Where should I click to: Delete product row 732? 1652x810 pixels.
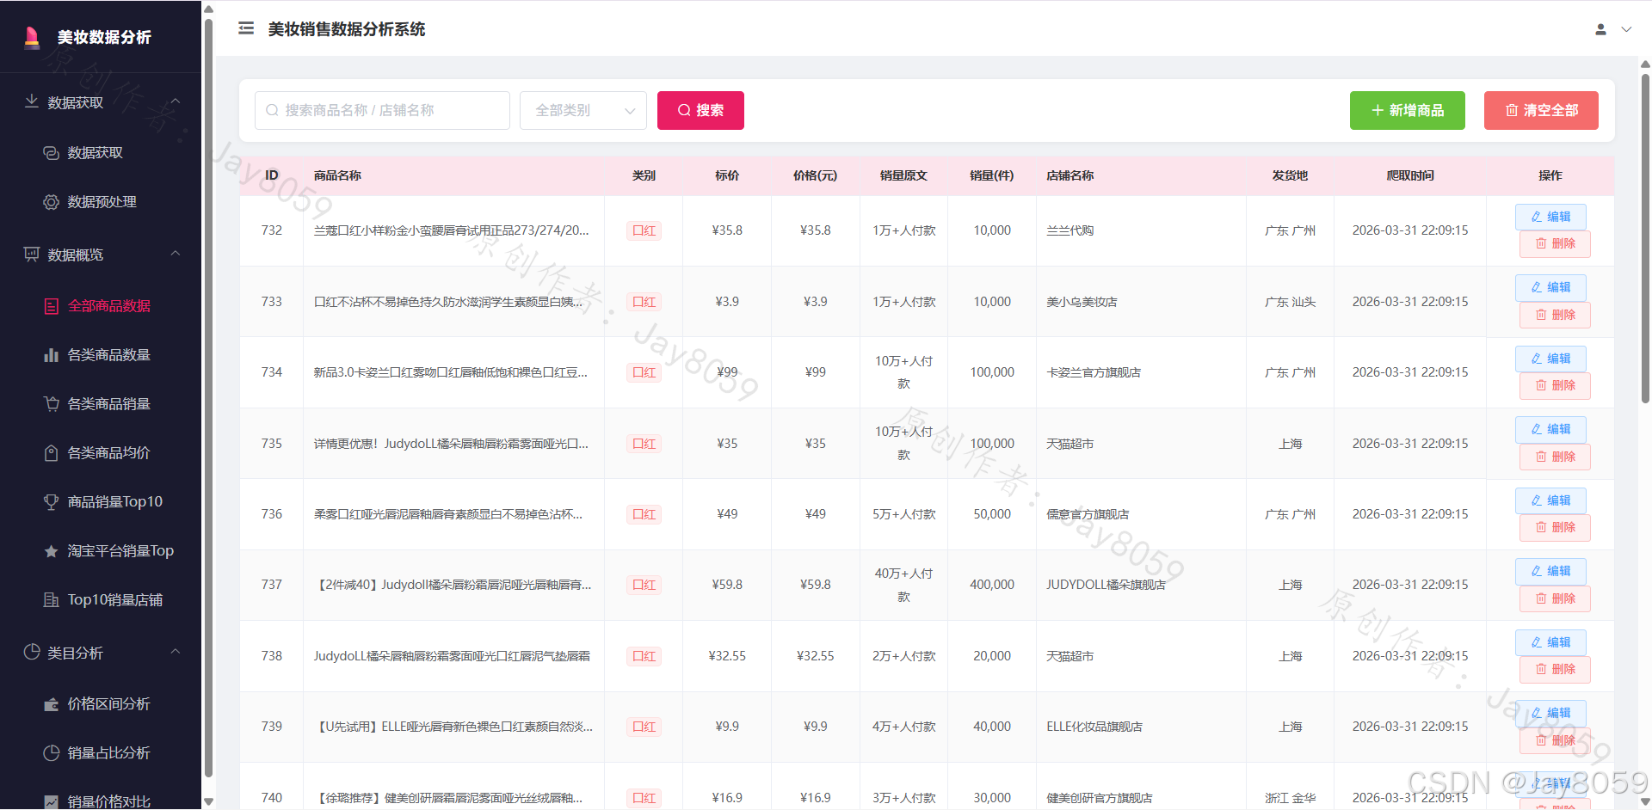(1555, 244)
